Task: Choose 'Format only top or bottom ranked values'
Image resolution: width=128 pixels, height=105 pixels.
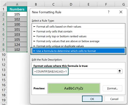Action: pyautogui.click(x=79, y=36)
